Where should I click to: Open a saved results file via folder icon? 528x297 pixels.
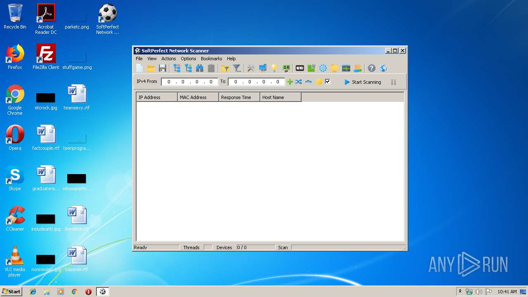151,68
